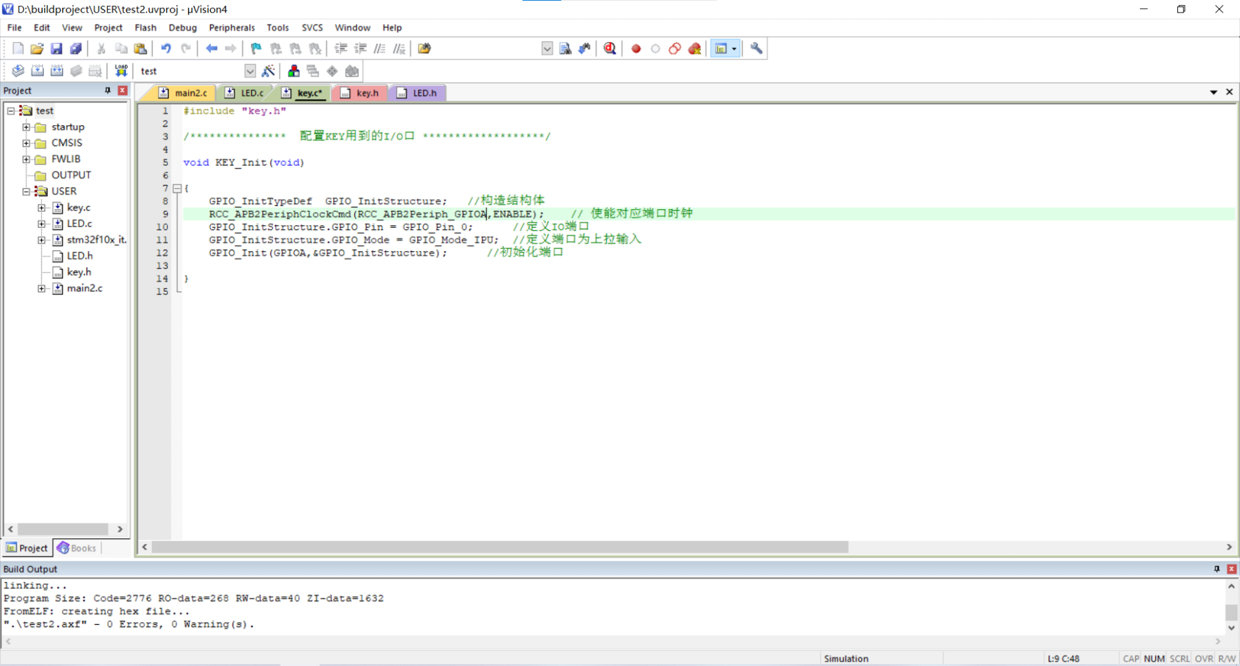Translate current file icon

point(18,71)
